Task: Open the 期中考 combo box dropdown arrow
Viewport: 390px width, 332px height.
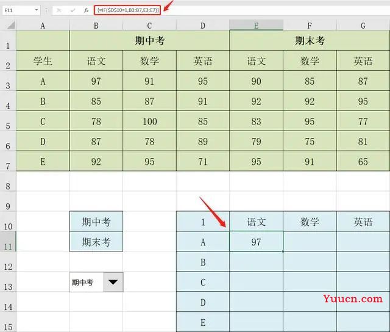Action: click(x=113, y=282)
